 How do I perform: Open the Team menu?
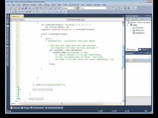[53, 5]
